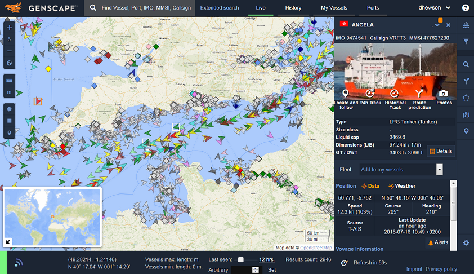Click the Hong Kong flag next to ANGELA
Screen dimensions: 474x274
coord(344,24)
